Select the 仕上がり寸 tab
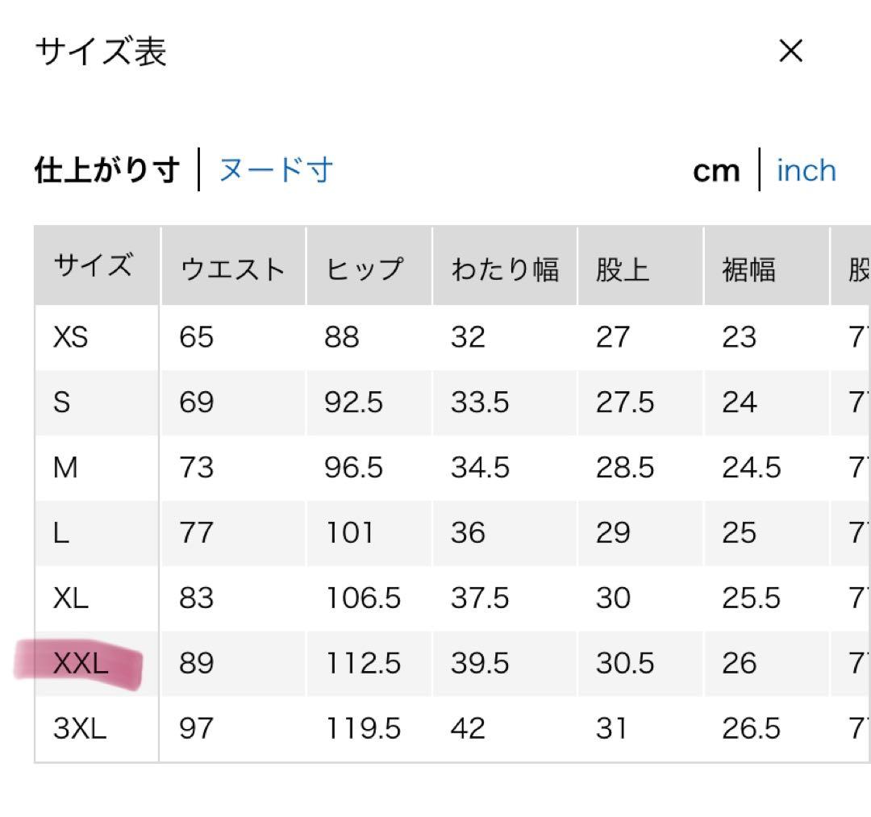 click(x=106, y=170)
